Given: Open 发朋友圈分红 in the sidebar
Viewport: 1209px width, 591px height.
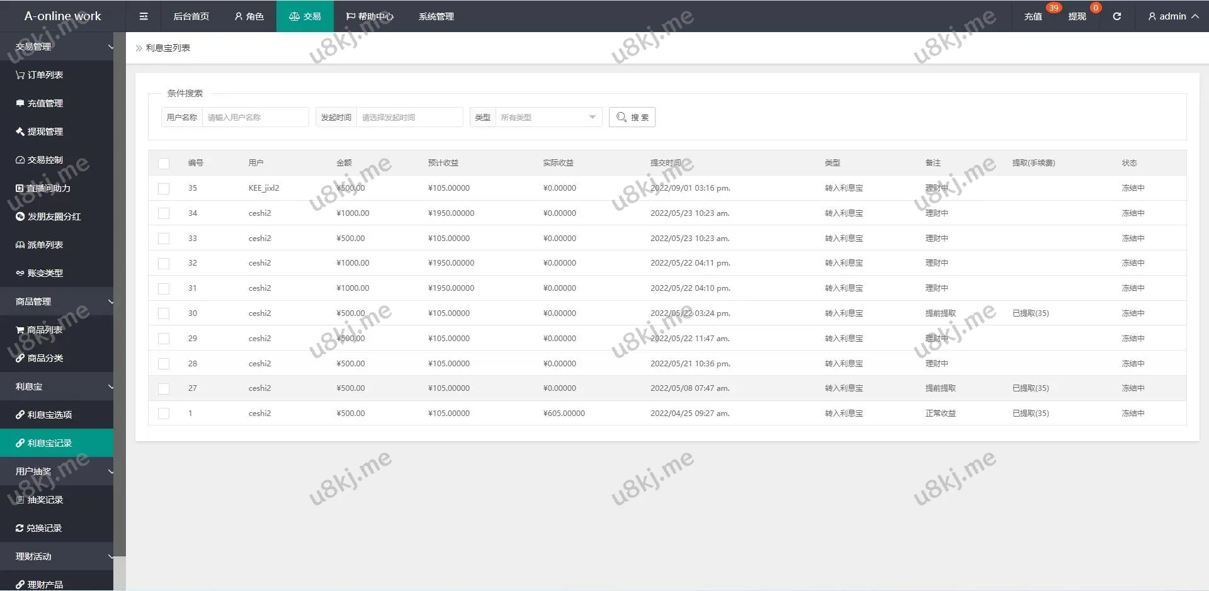Looking at the screenshot, I should pos(54,217).
